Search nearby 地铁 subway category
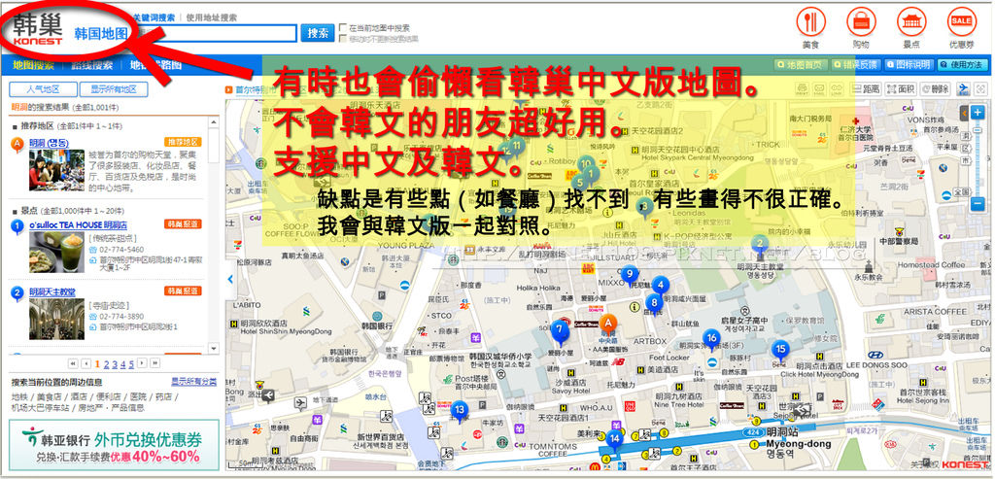Screen dimensions: 995x479 point(19,396)
